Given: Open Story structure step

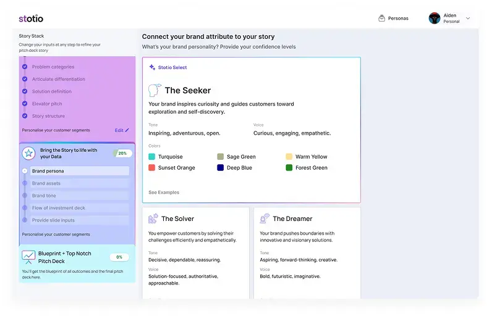Looking at the screenshot, I should [x=48, y=115].
